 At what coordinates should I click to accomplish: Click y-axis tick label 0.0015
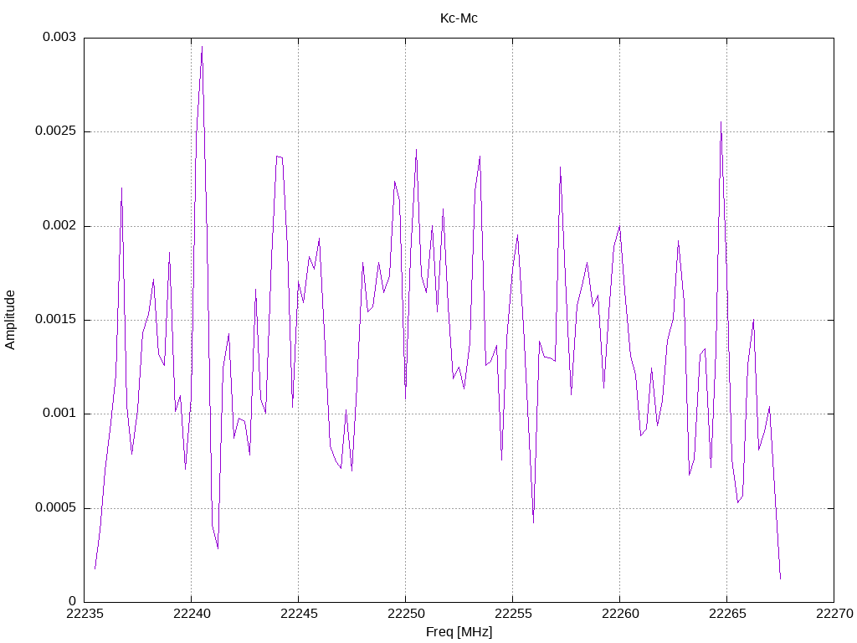(x=56, y=319)
